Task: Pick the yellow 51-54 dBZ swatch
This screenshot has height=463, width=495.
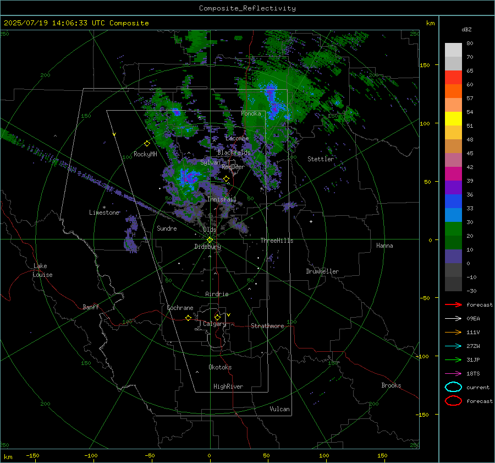Action: [x=453, y=119]
